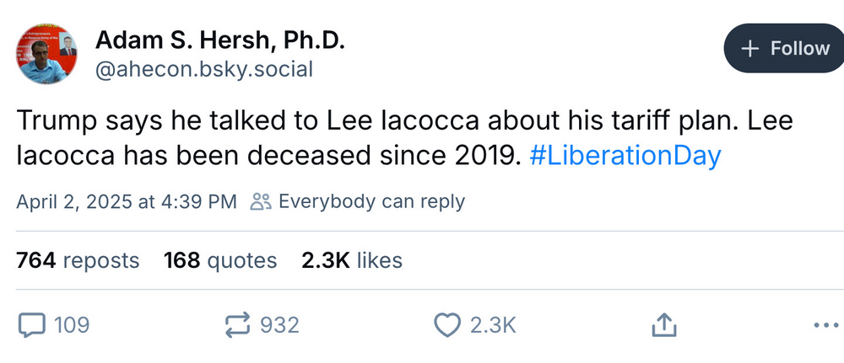Image resolution: width=844 pixels, height=363 pixels.
Task: View the 764 reposts list
Action: point(78,261)
